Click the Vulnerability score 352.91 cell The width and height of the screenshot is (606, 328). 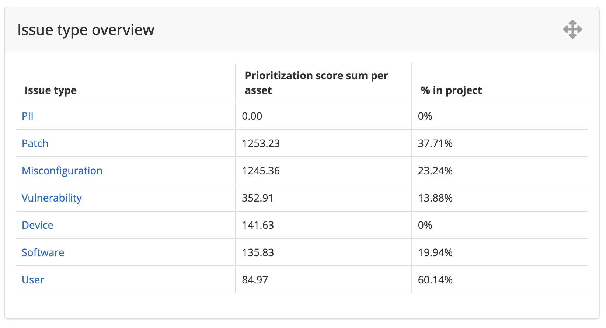click(257, 198)
